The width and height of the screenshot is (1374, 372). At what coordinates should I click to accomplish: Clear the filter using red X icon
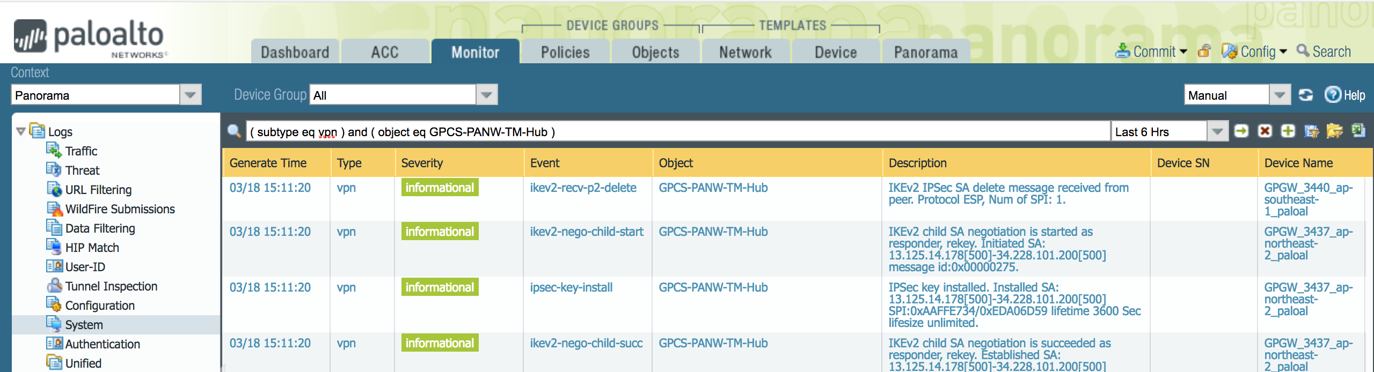[1265, 131]
